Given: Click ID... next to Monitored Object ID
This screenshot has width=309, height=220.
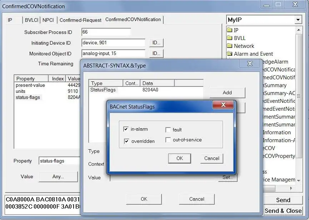Looking at the screenshot, I should coord(156,53).
